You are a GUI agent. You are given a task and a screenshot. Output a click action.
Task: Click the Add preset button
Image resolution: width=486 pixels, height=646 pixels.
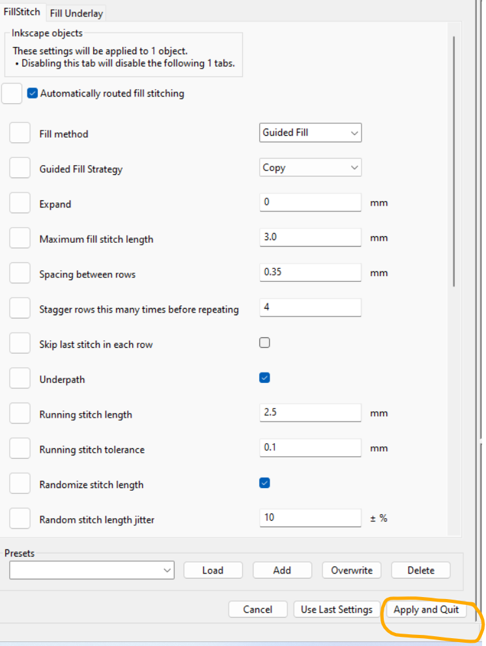[x=282, y=570]
